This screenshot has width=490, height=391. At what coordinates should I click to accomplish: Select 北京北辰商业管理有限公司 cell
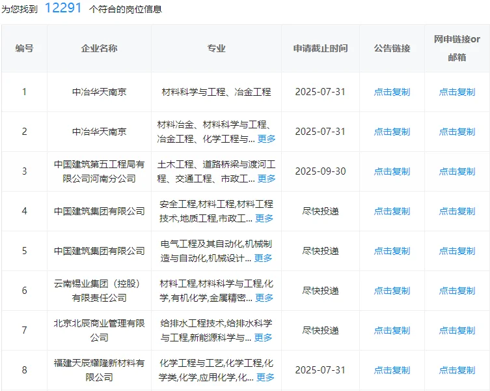(99, 330)
